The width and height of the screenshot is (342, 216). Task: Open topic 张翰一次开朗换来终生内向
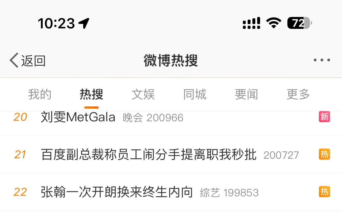pyautogui.click(x=117, y=192)
